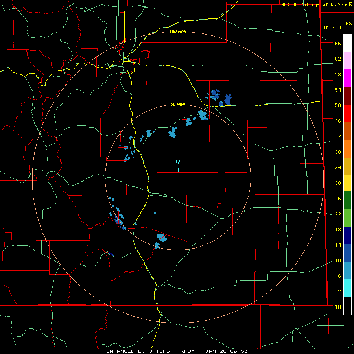Click legend value 38
Screen dimensions: 354x354
tap(338, 152)
